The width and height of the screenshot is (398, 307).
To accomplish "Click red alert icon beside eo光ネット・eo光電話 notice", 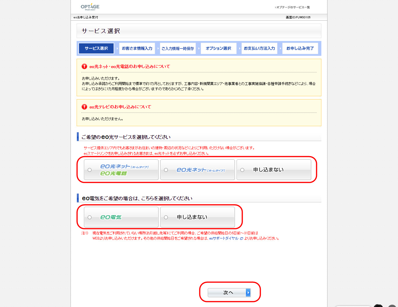I will (x=84, y=66).
